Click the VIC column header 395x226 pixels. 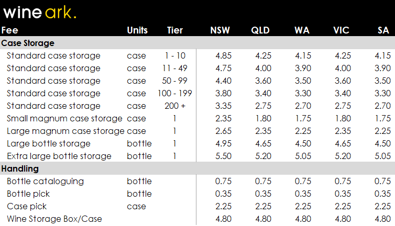pos(341,30)
